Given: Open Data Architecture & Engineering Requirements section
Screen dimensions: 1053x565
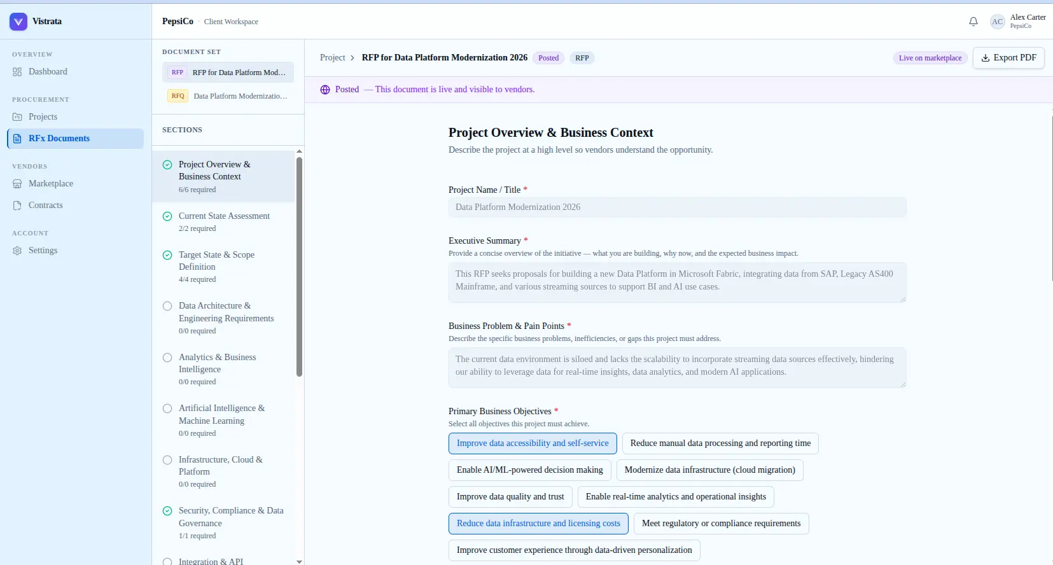Looking at the screenshot, I should [223, 318].
